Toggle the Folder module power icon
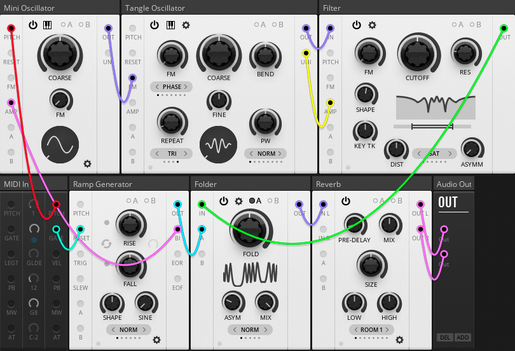 click(x=224, y=201)
